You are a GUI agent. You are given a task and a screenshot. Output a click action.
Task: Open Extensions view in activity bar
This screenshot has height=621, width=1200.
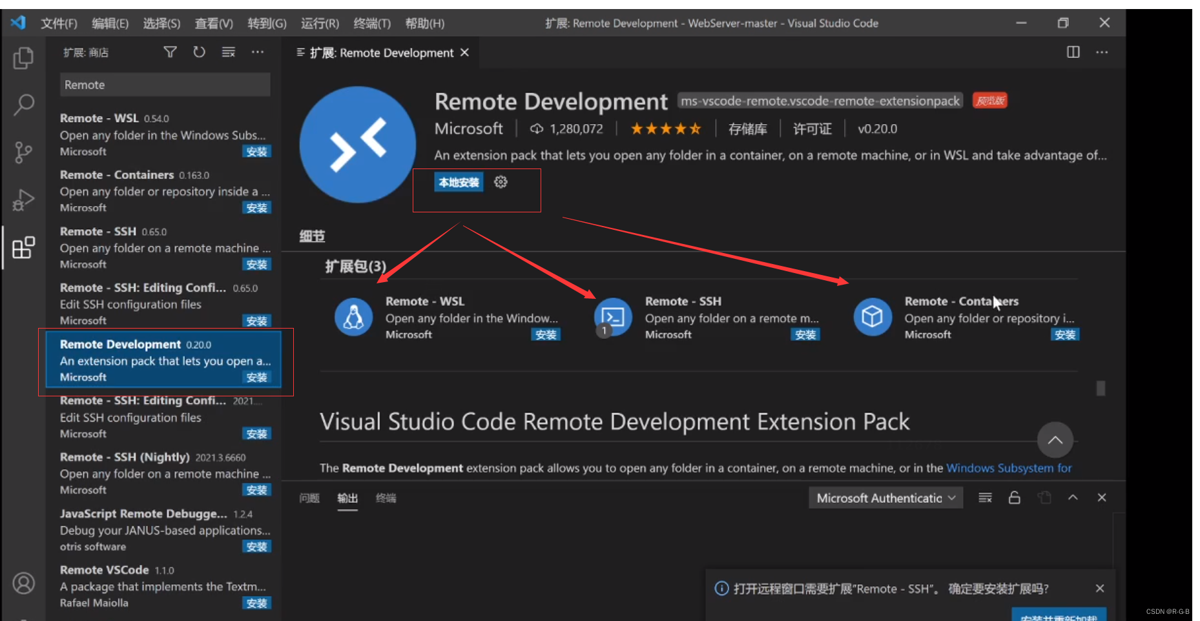(23, 247)
